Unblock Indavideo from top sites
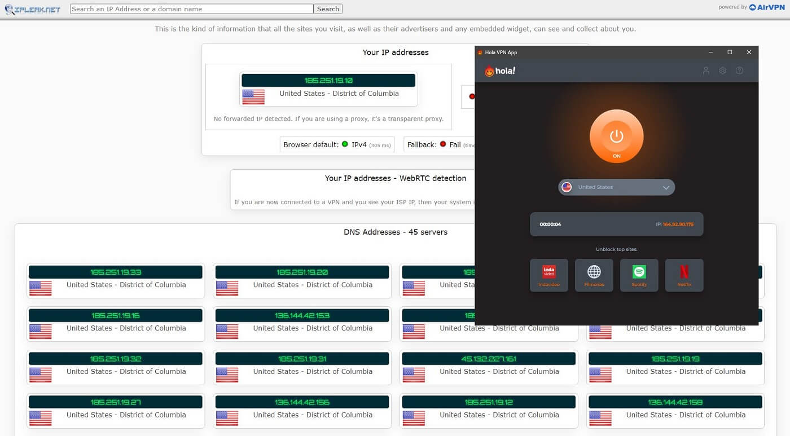 tap(548, 275)
